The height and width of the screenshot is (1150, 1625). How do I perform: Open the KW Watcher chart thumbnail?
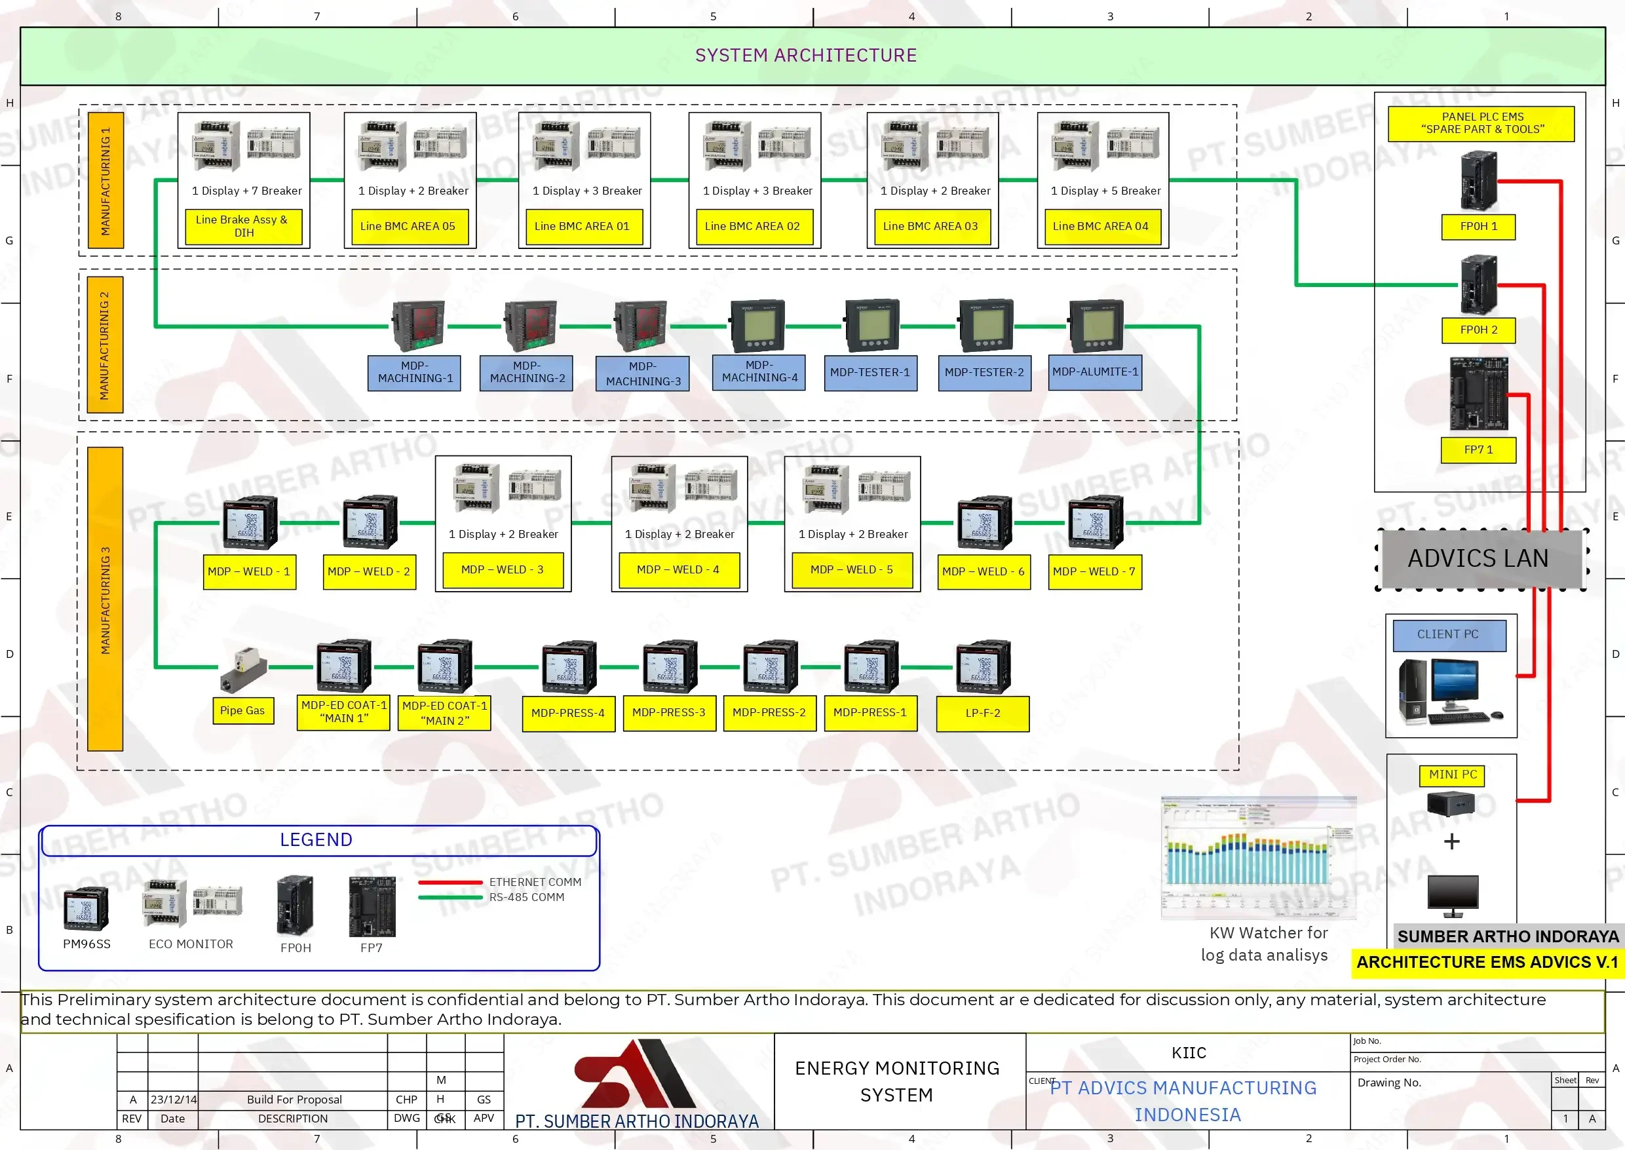pyautogui.click(x=1258, y=858)
